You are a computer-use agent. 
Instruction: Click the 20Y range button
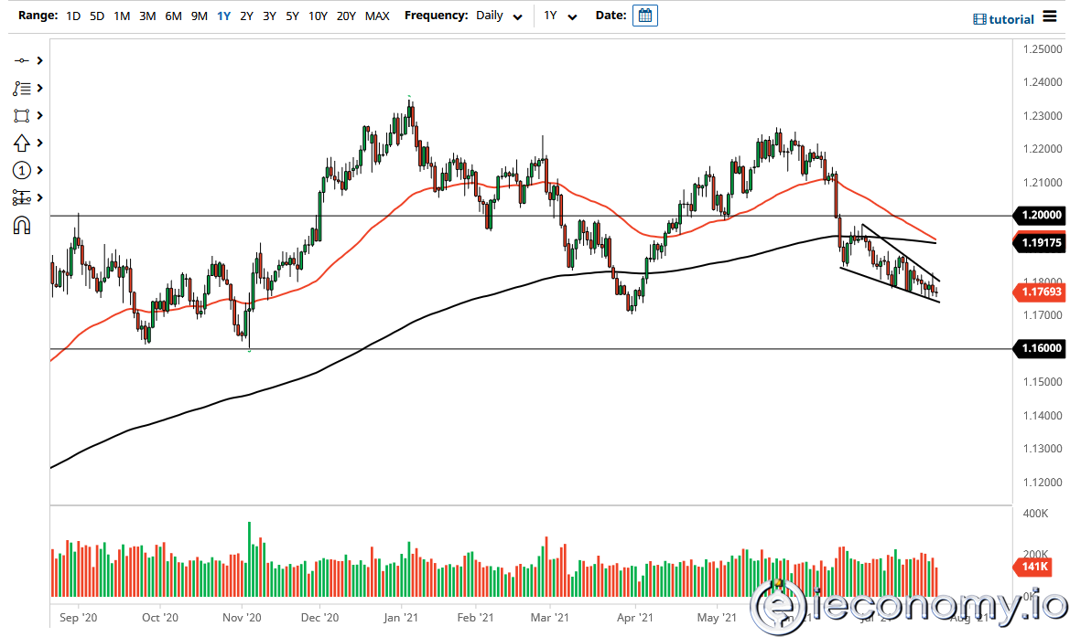coord(346,16)
